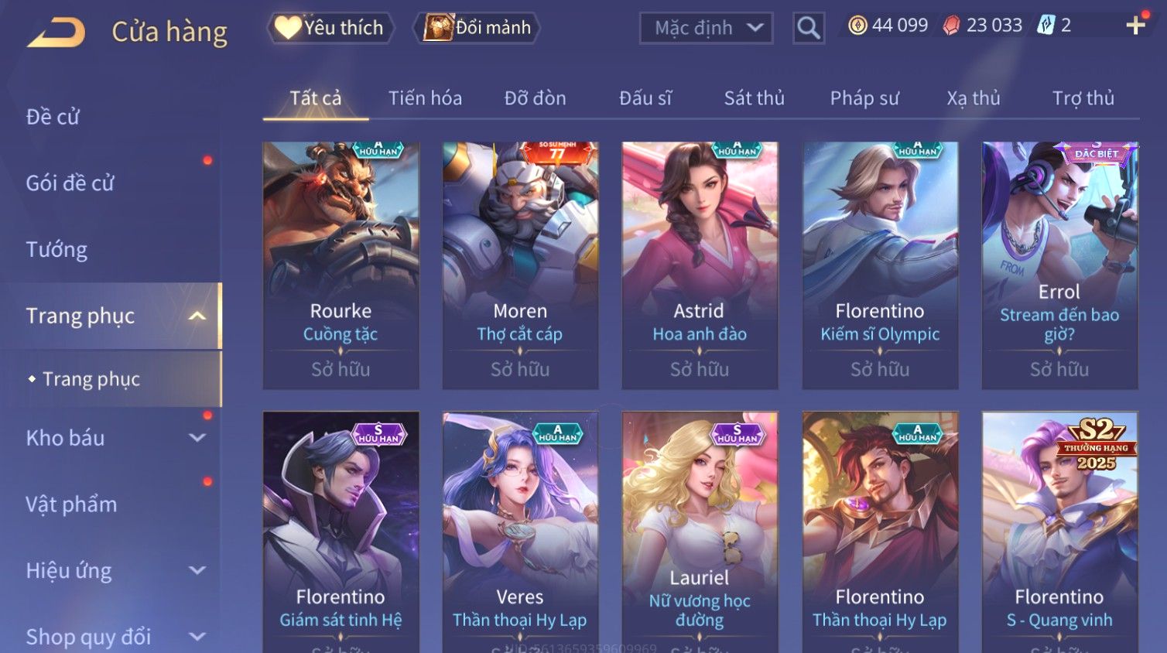Switch to the Sát thủ tab
The image size is (1167, 653).
click(x=754, y=98)
